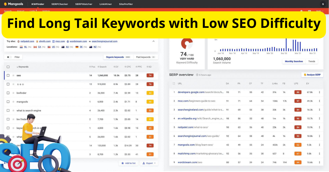Screen dimensions: 329x172
Task: Switch the chart to Trends view
Action: (312, 61)
